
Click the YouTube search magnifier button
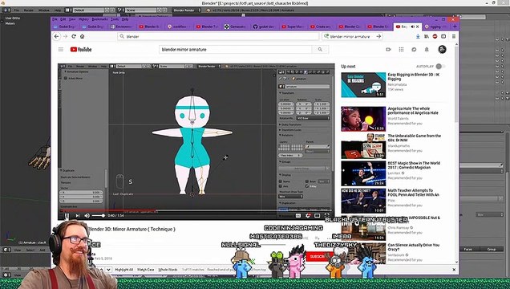[x=320, y=50]
